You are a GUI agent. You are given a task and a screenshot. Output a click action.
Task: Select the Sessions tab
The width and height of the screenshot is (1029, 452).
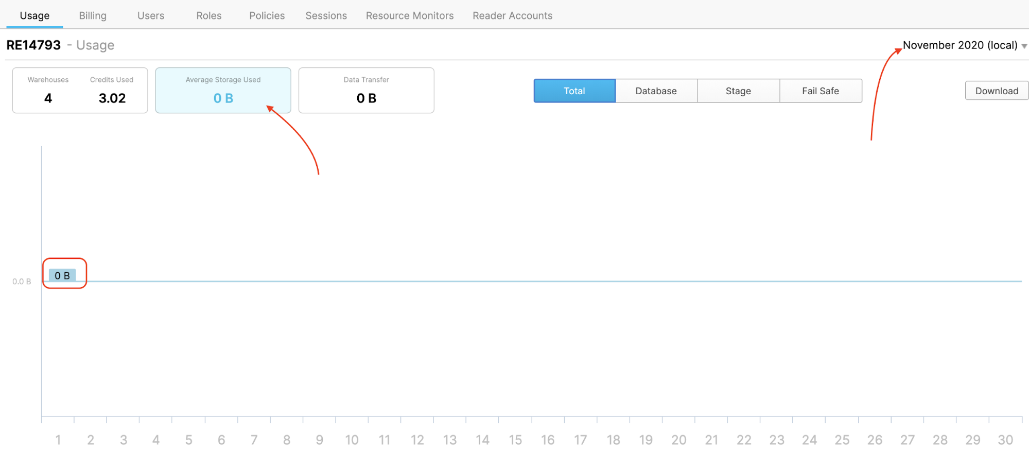pyautogui.click(x=326, y=15)
